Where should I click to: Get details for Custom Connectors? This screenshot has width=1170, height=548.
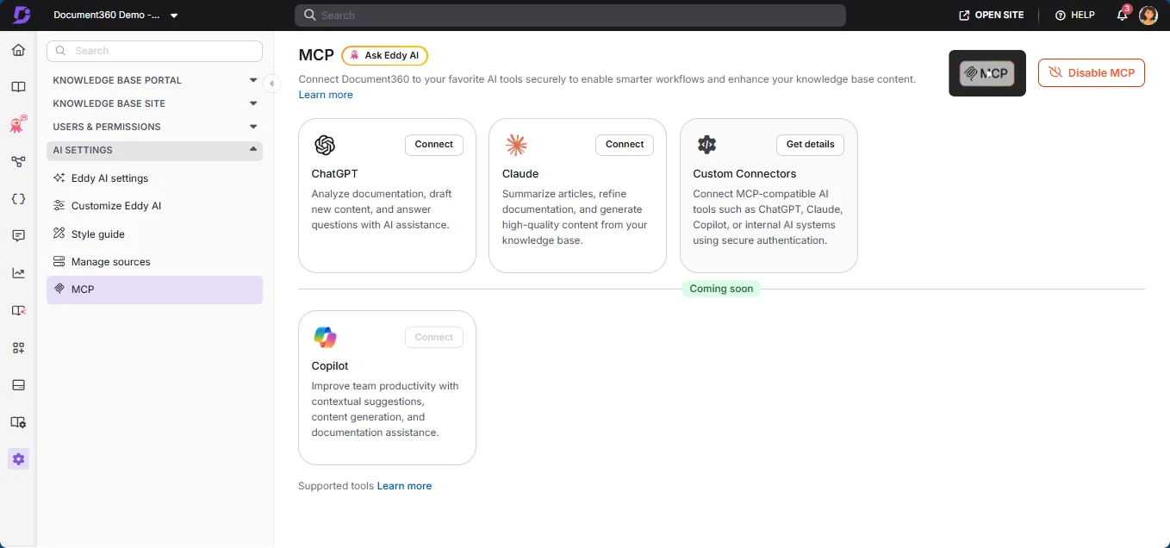(x=810, y=145)
